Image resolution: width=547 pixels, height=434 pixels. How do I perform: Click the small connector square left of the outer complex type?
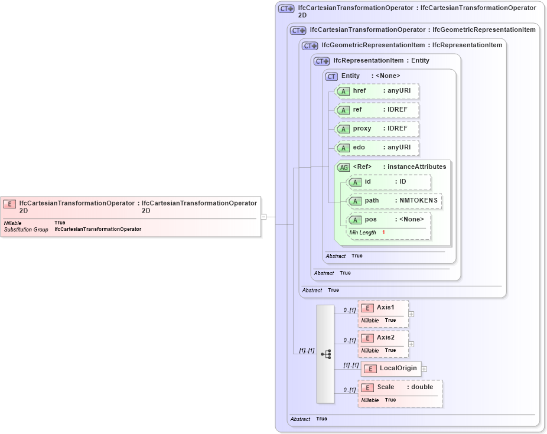click(265, 216)
